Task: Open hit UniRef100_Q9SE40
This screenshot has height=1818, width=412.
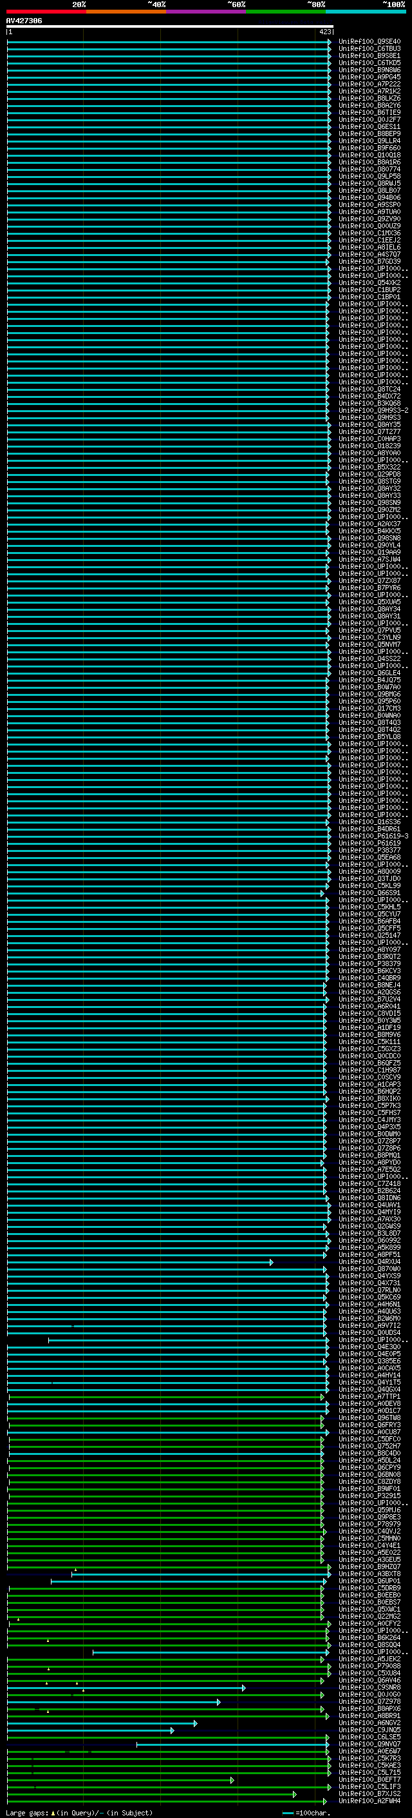Action: pos(370,42)
